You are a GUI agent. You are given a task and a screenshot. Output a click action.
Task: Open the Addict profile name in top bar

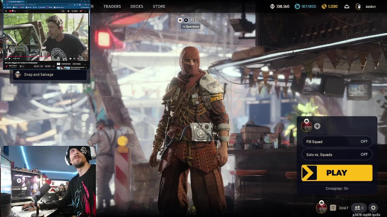point(370,7)
